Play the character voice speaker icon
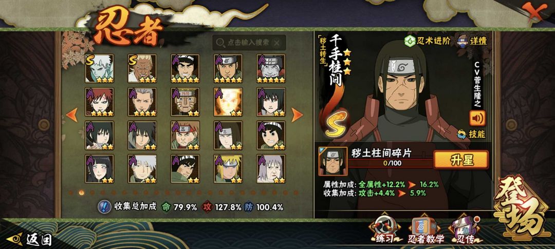Viewport: 555px width, 249px height. pos(477,118)
